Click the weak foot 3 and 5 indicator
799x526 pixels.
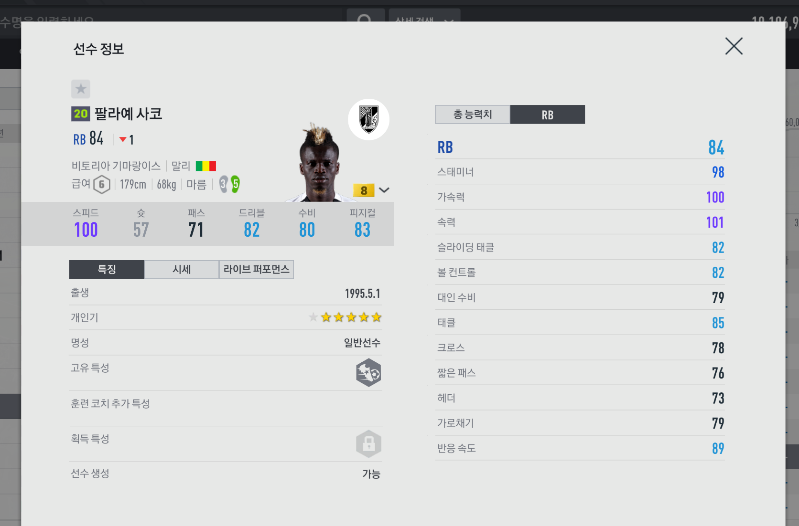pyautogui.click(x=229, y=184)
